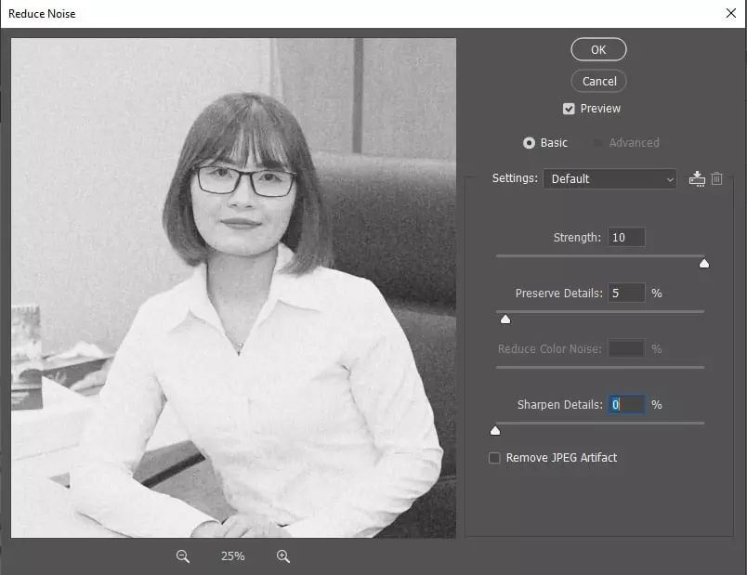The image size is (747, 575).
Task: Click the Preserve Details percentage field
Action: pos(626,294)
